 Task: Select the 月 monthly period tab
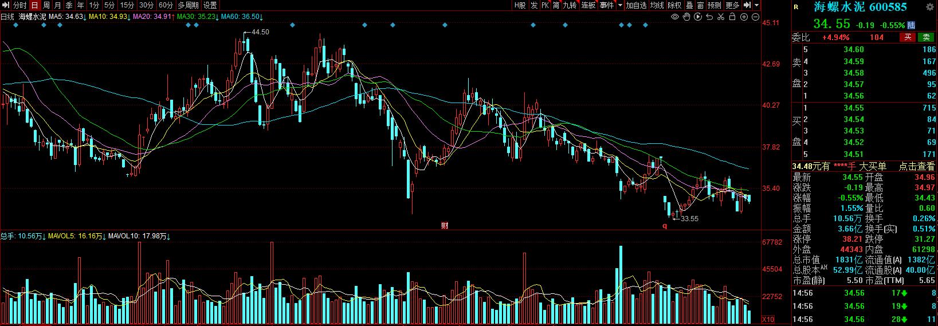[x=57, y=5]
